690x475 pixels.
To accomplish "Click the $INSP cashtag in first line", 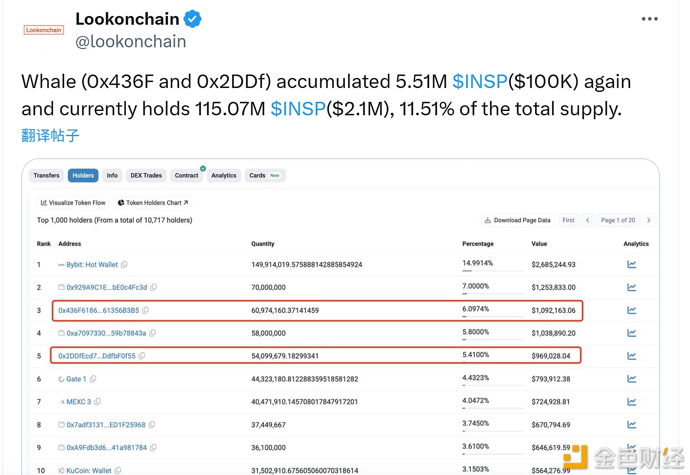I will tap(480, 81).
